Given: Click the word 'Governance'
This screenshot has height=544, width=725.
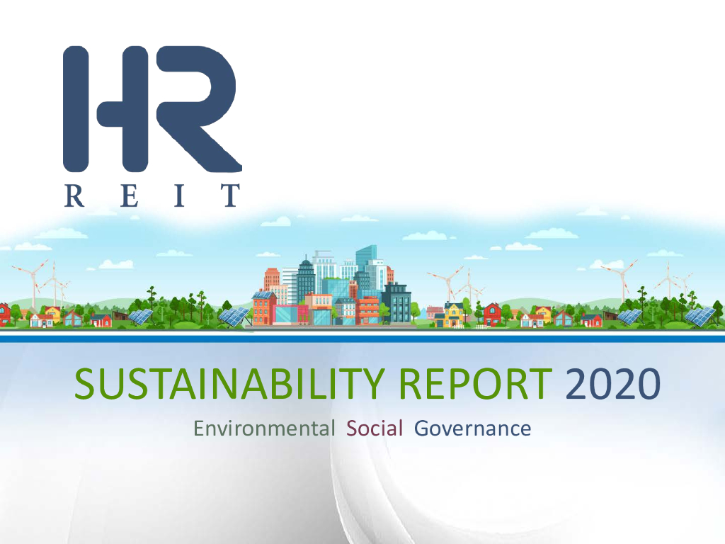Looking at the screenshot, I should pos(472,429).
